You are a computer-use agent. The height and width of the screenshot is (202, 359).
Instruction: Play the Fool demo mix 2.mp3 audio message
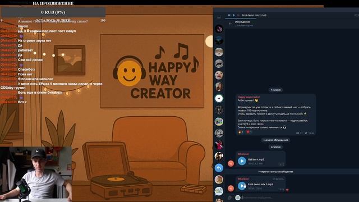coord(242,186)
